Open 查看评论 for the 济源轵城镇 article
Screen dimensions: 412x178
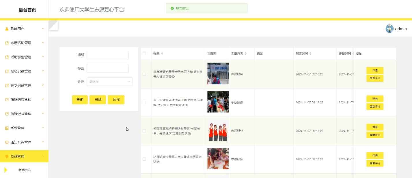tap(375, 163)
